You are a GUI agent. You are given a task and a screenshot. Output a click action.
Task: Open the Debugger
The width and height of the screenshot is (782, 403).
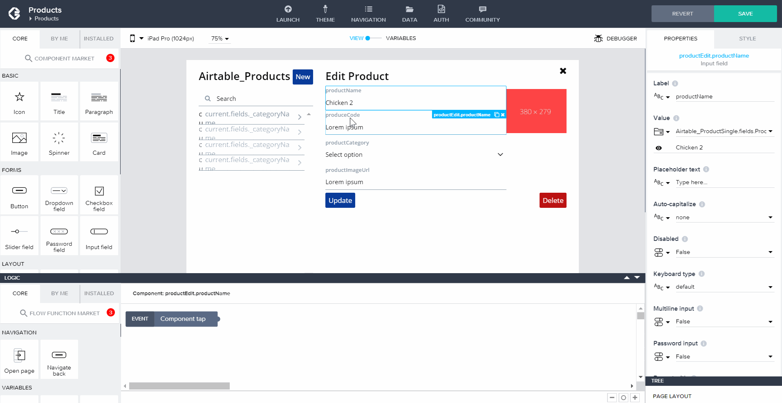(616, 38)
